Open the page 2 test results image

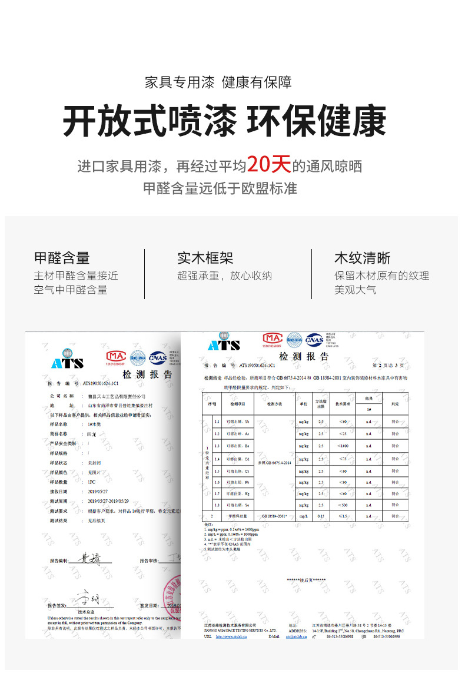[x=303, y=485]
